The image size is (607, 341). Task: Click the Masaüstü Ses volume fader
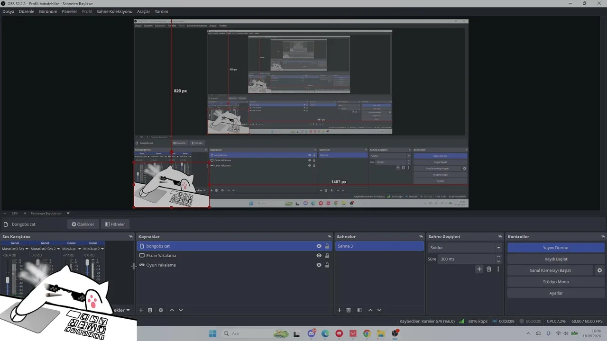tap(8, 281)
